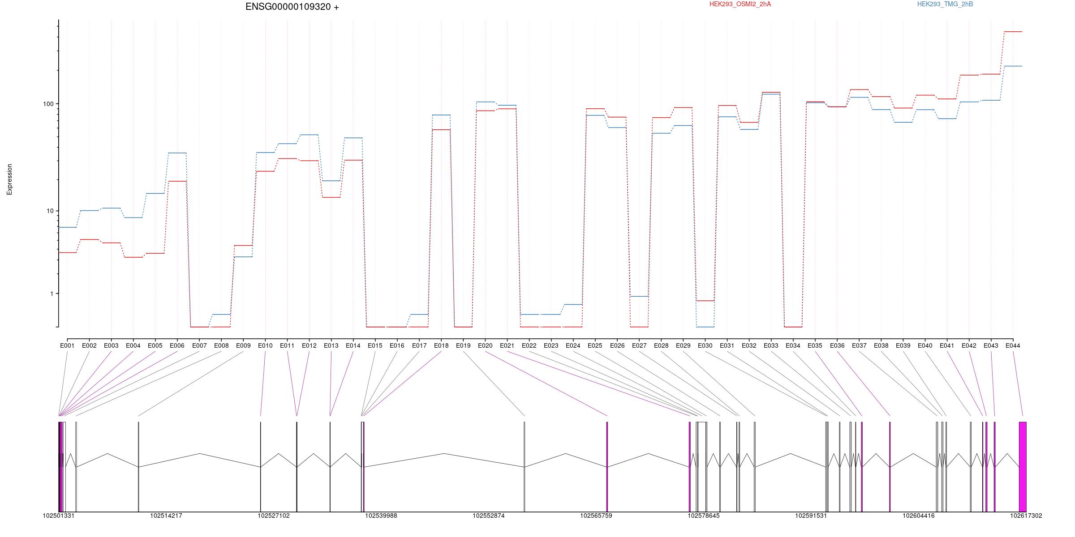1075x537 pixels.
Task: Click exon label E039
Action: [x=903, y=345]
